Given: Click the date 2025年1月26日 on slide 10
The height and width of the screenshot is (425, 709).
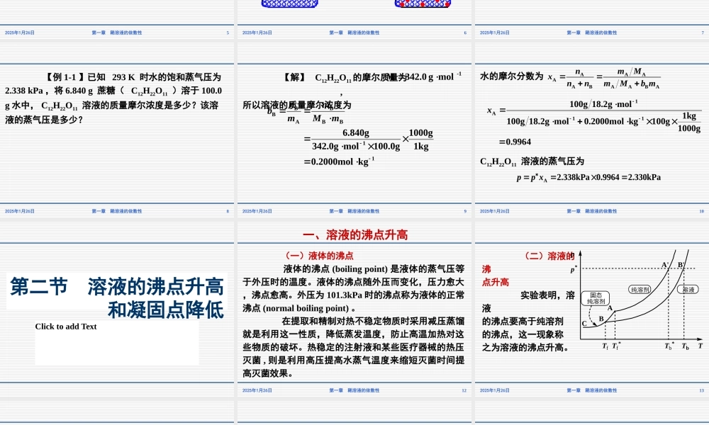Looking at the screenshot, I should pyautogui.click(x=493, y=210).
